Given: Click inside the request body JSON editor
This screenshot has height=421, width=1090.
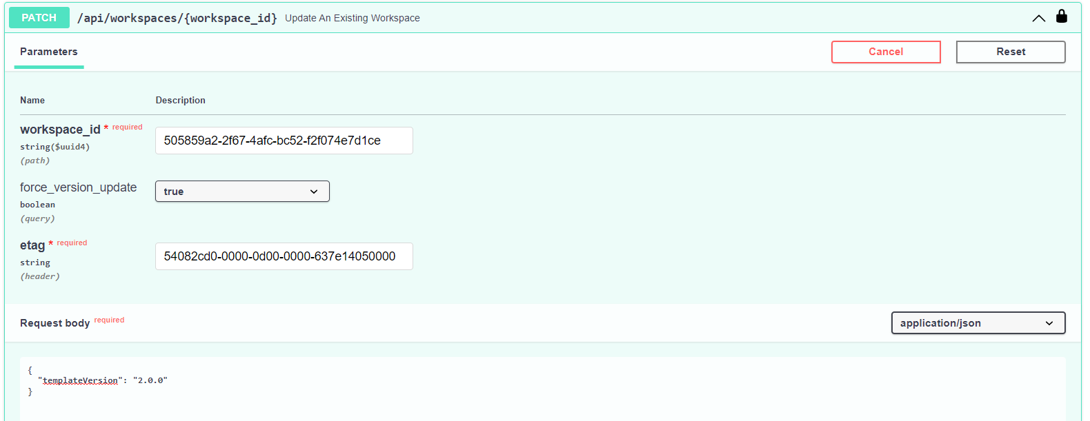Looking at the screenshot, I should point(543,389).
